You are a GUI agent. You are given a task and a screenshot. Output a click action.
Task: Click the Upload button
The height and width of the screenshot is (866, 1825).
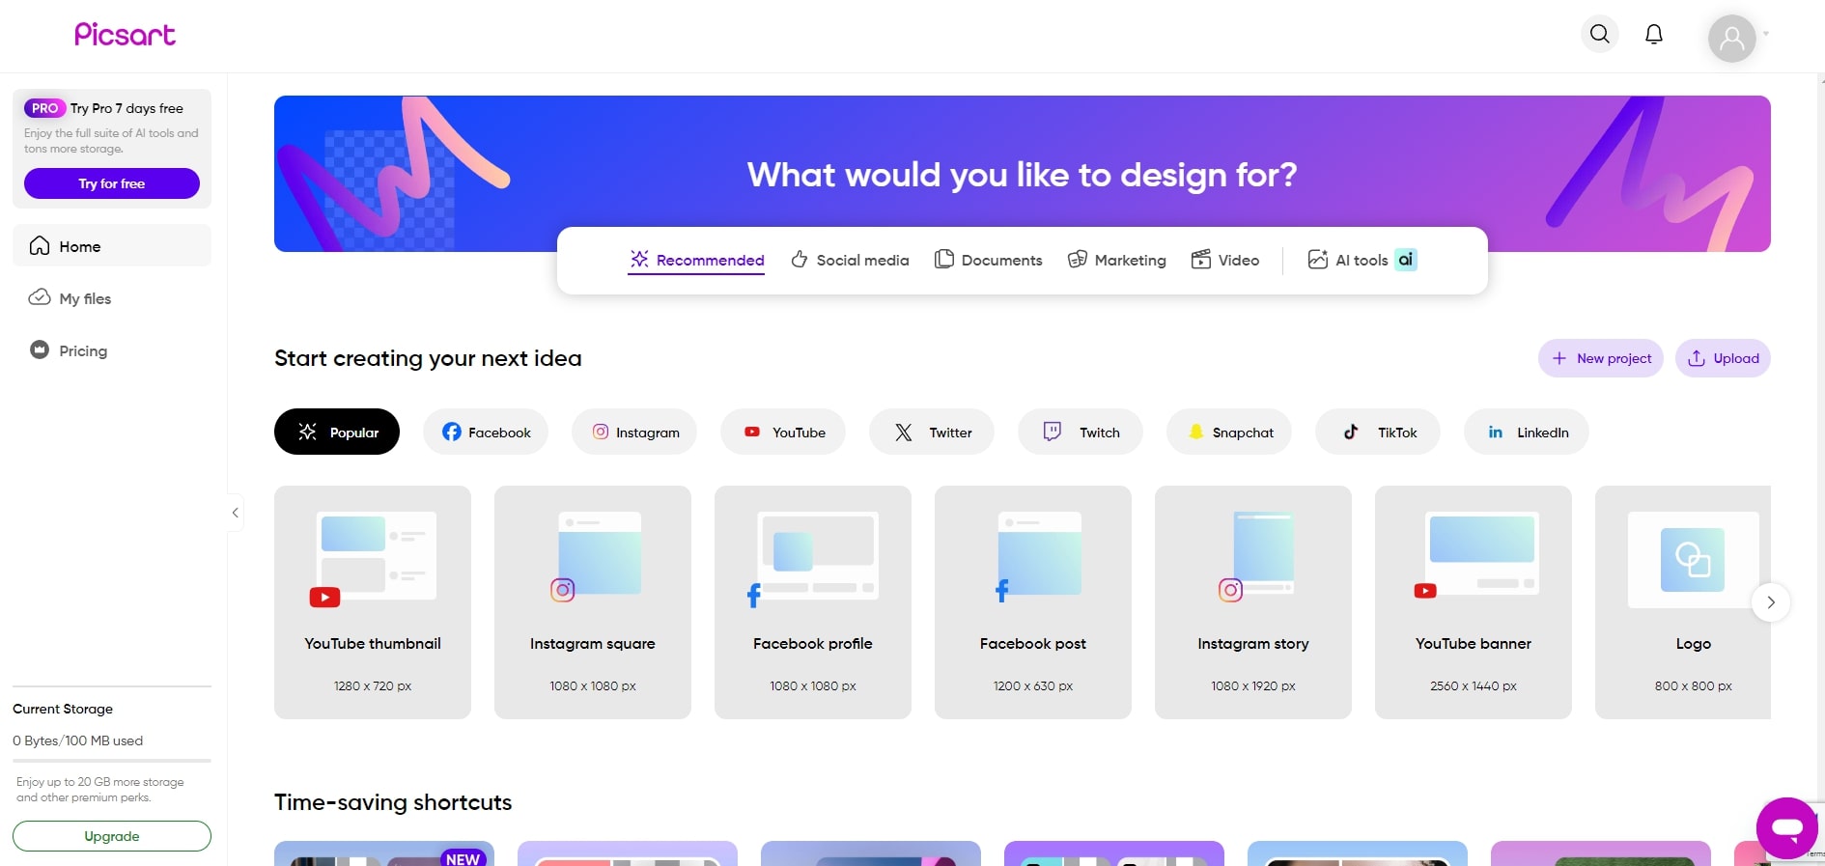click(1723, 358)
